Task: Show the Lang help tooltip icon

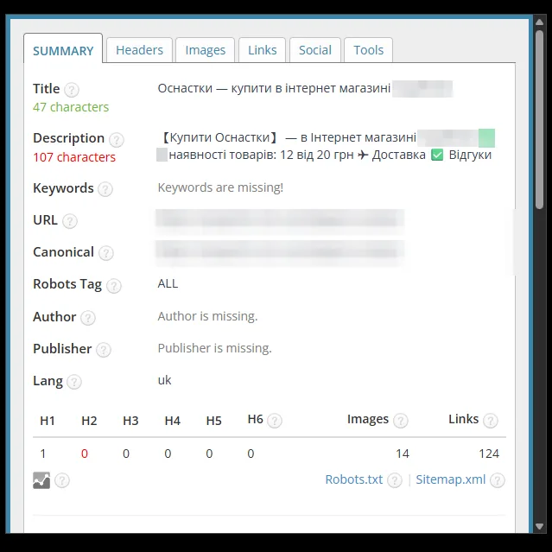Action: click(74, 382)
